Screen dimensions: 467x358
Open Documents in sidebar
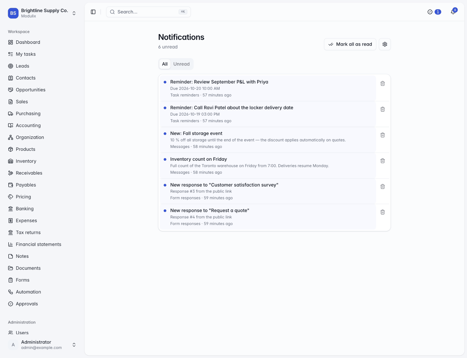pos(42,268)
